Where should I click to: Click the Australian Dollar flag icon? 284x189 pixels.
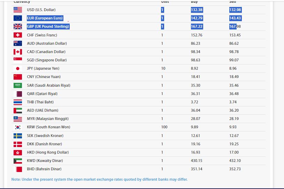tap(17, 43)
